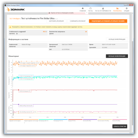Open the ТЕСТЫ УСТОЙЧИВОСТИ stress tests icon
Image resolution: width=138 pixels, height=138 pixels.
point(103,8)
